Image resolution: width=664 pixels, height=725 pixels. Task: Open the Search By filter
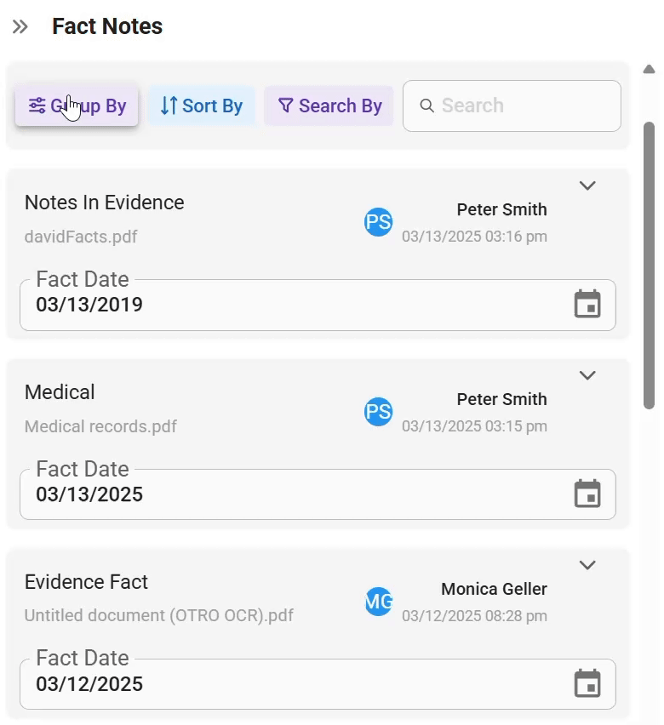(329, 106)
